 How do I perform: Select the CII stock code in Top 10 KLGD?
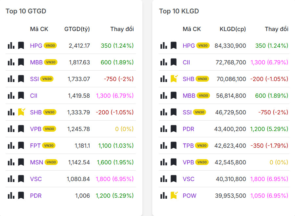[186, 62]
